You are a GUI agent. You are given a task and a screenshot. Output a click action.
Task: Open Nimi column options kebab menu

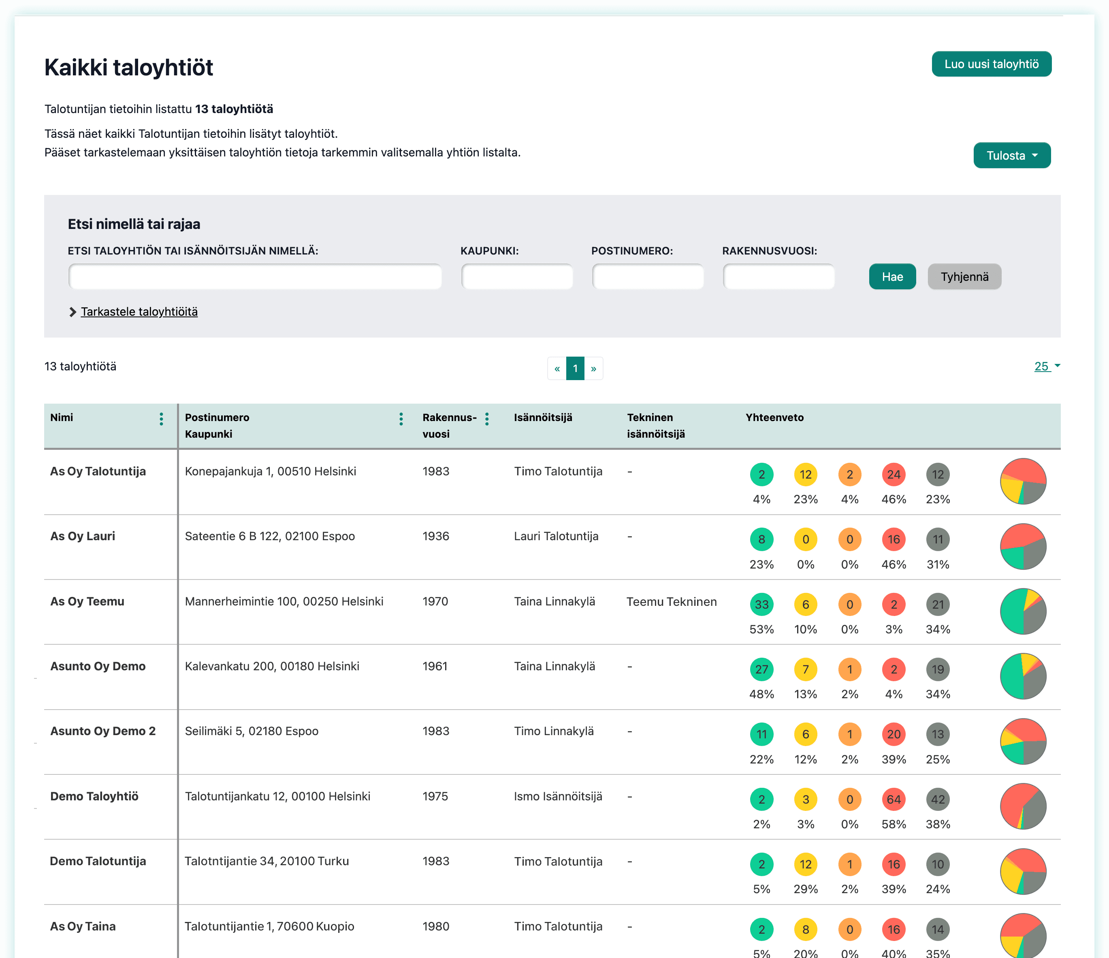pos(161,419)
